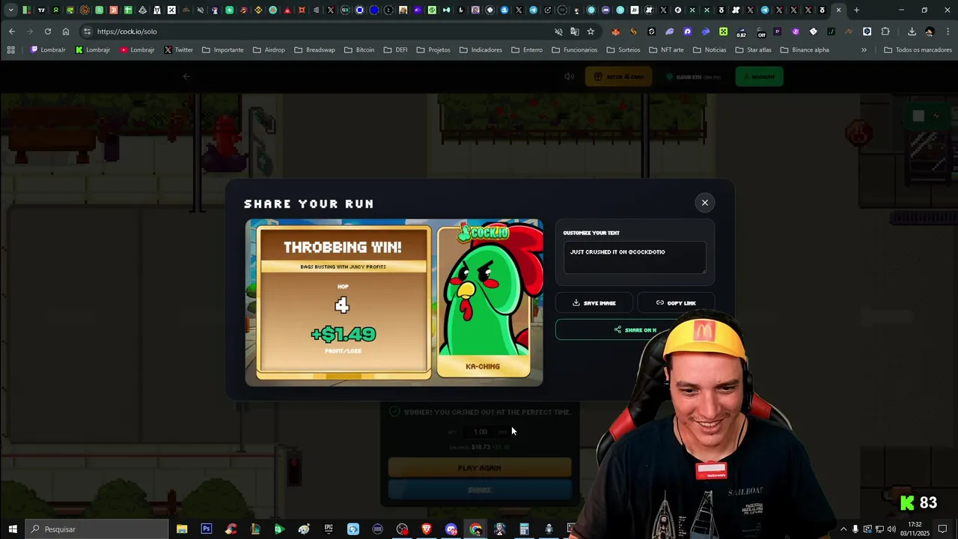Open the DEFI bookmark folder

(395, 50)
